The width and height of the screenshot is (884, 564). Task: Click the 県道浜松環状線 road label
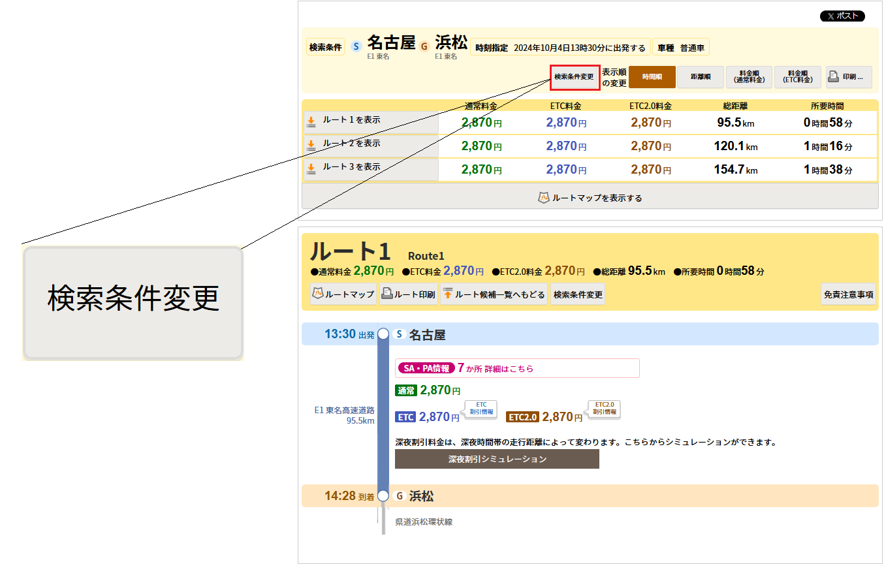click(x=424, y=522)
